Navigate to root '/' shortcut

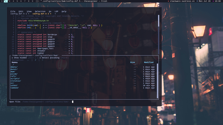(x=36, y=60)
